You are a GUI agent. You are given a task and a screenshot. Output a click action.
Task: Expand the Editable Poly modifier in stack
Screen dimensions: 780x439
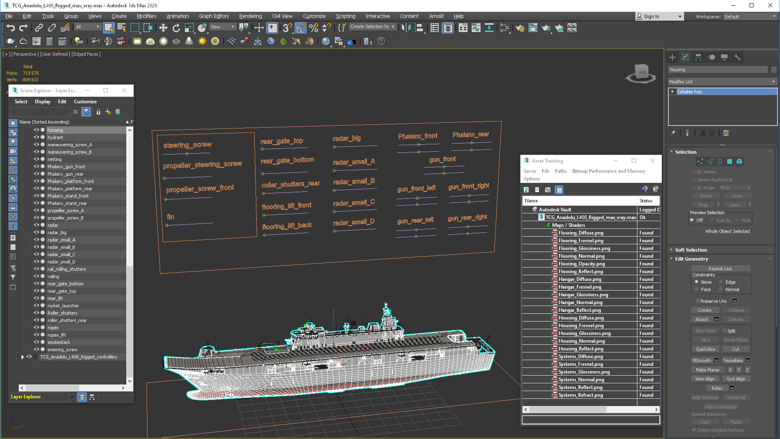tap(673, 92)
